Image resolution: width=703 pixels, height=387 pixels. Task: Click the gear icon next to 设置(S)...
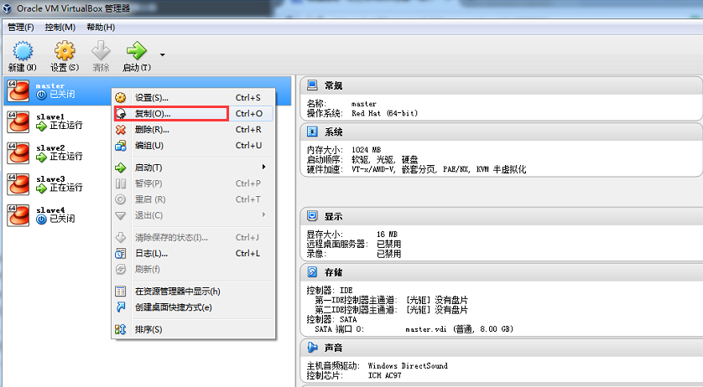[121, 98]
